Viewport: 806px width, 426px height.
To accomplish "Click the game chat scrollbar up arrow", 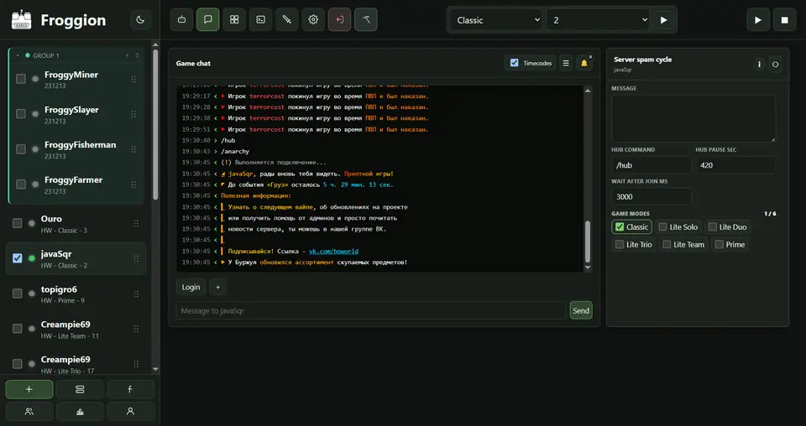I will (588, 91).
